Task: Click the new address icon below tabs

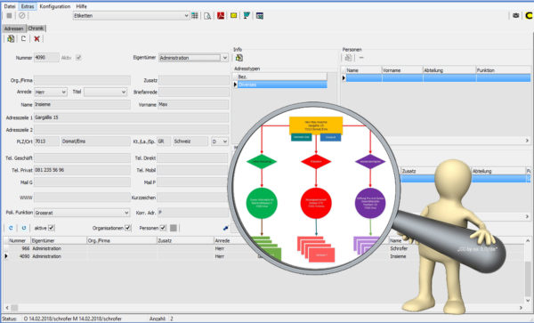Action: [x=11, y=39]
